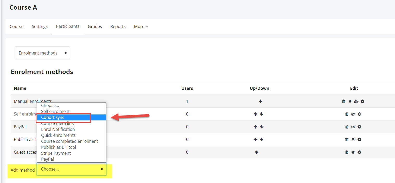Open settings gear for Manual enrolments
395x183 pixels.
362,101
